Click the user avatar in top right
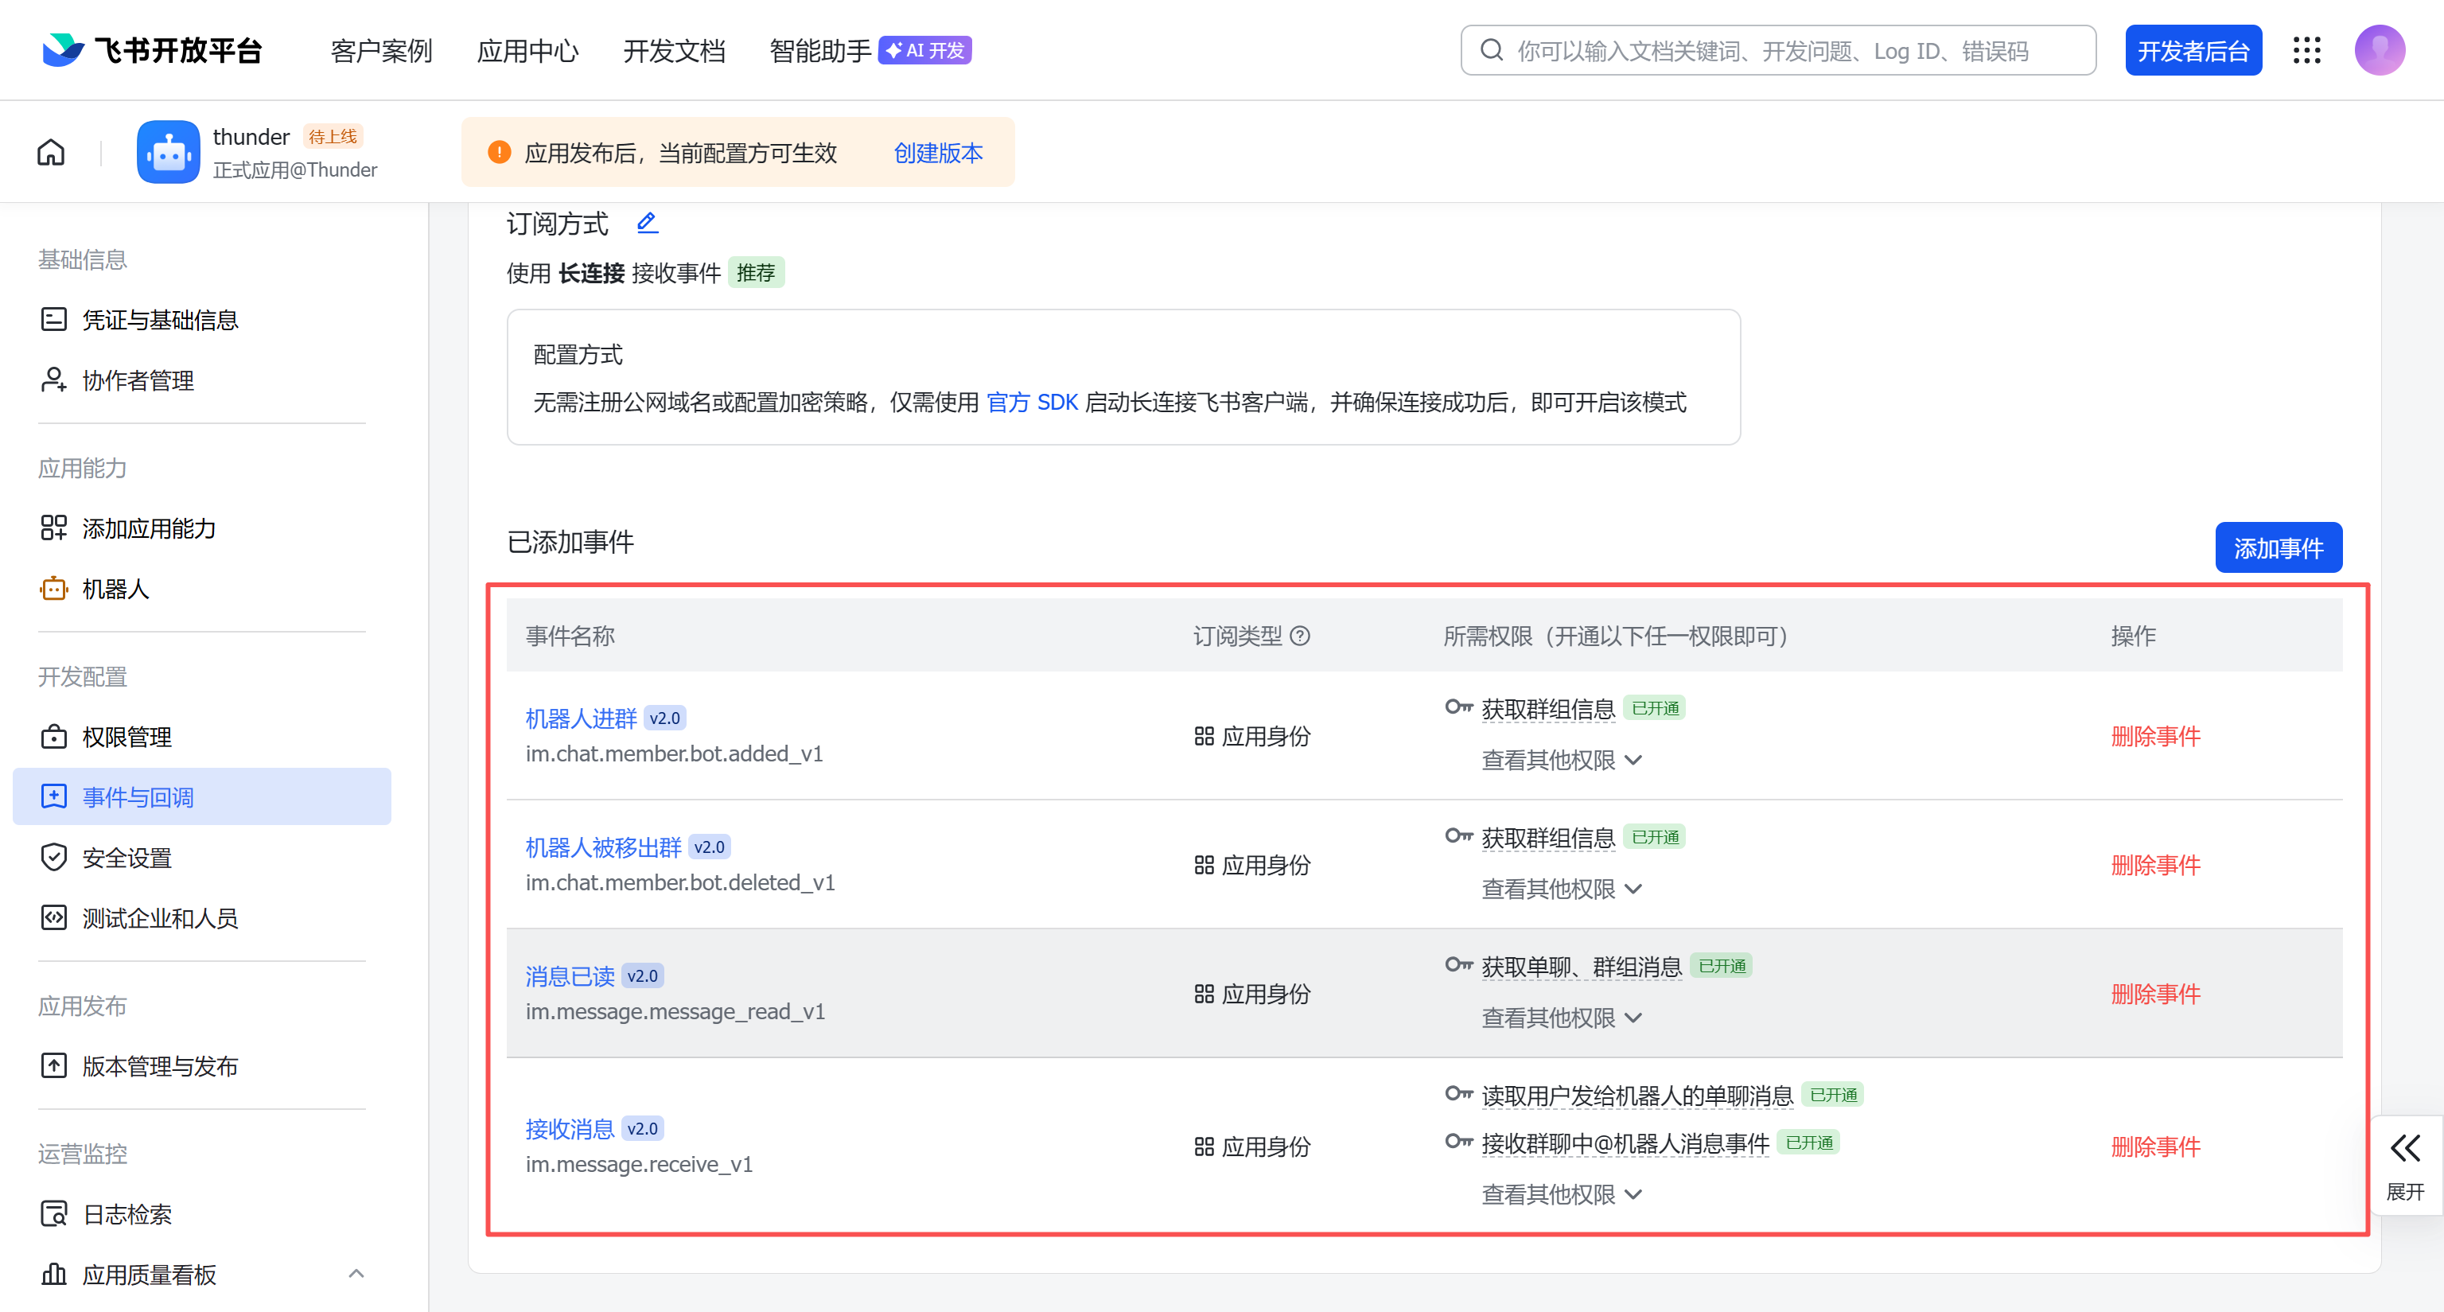The image size is (2444, 1312). point(2379,50)
